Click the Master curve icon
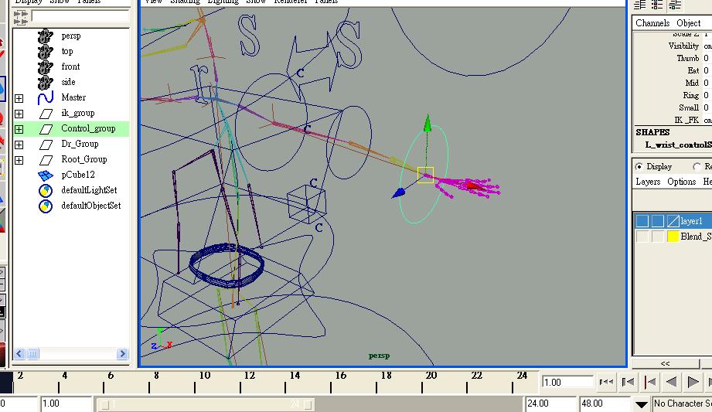Image resolution: width=712 pixels, height=412 pixels. (46, 97)
